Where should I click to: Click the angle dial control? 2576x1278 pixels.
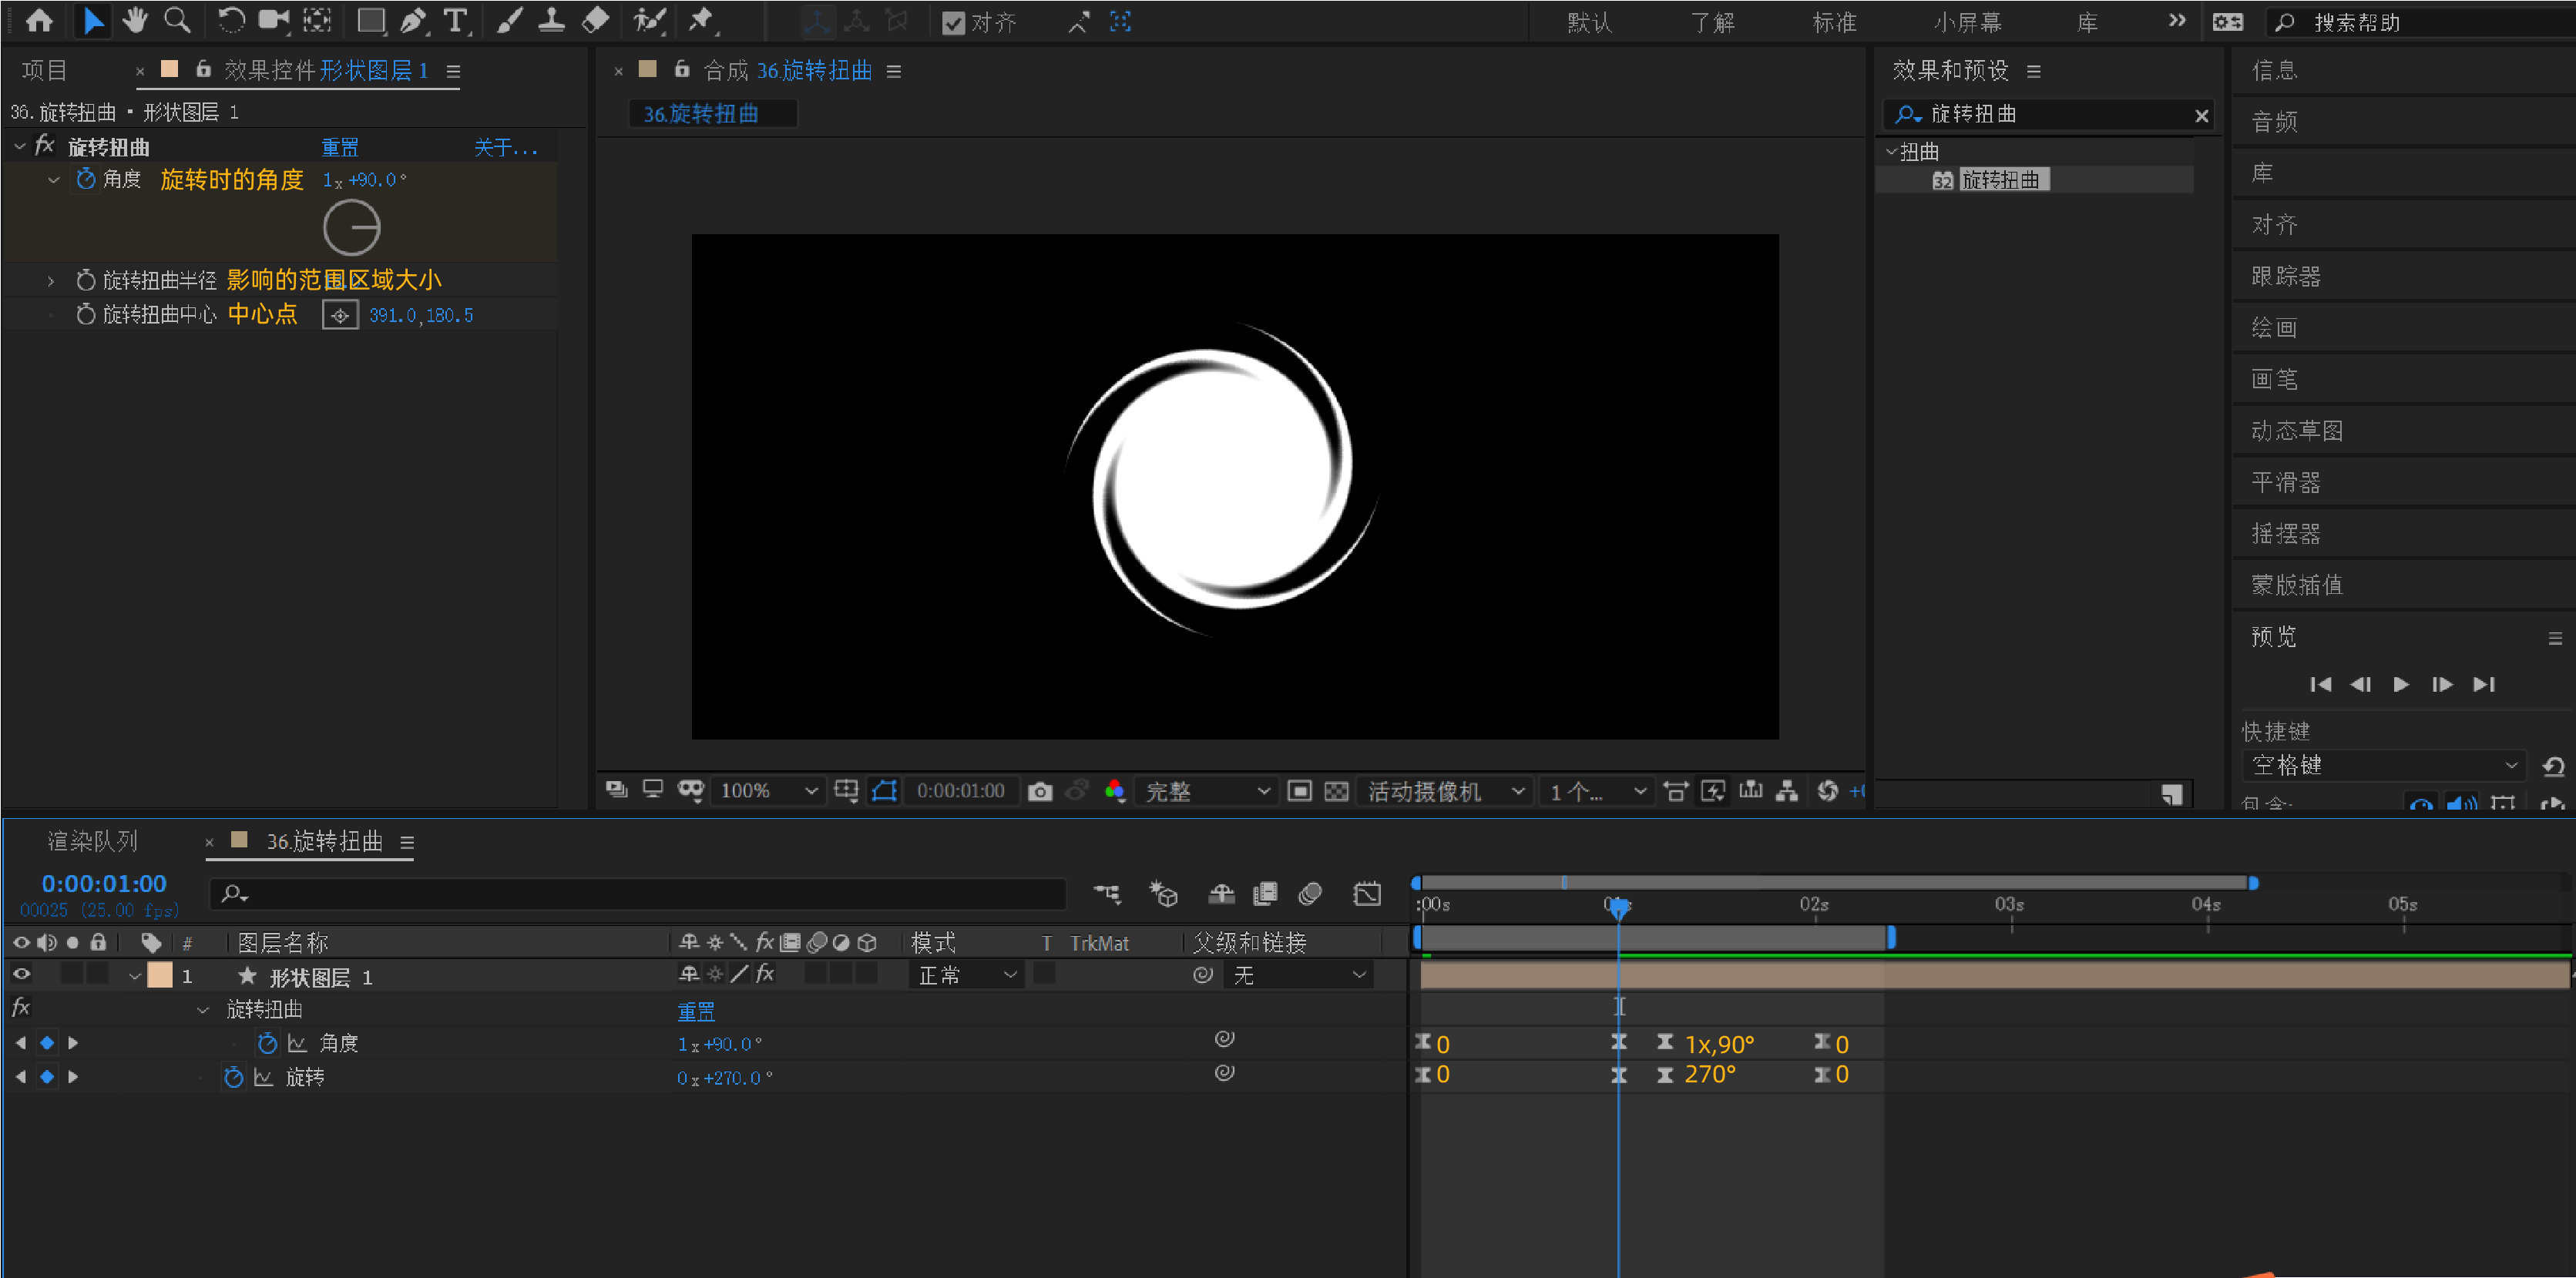(352, 228)
